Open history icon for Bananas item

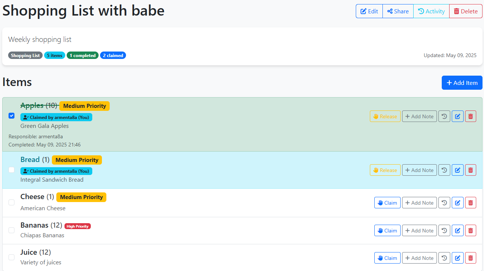point(444,231)
